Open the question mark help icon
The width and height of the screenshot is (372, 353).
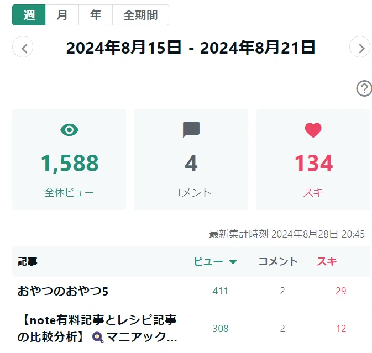[x=364, y=88]
